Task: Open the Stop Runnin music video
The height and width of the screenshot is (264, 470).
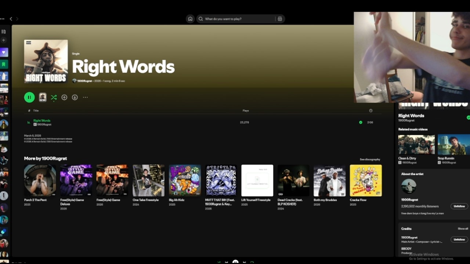Action: [x=454, y=144]
